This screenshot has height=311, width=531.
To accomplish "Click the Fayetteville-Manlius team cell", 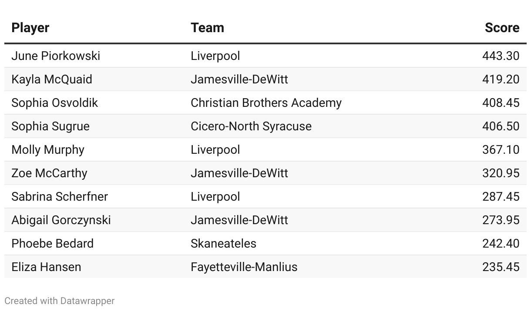I will 244,267.
